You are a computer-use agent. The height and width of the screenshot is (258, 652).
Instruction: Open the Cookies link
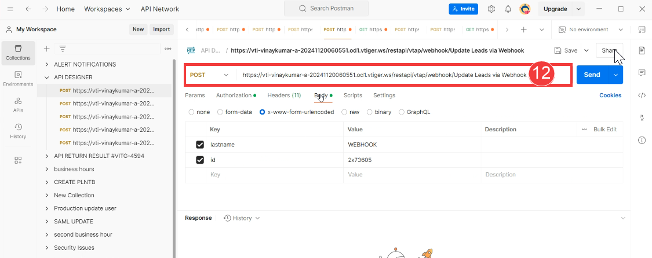pos(610,95)
